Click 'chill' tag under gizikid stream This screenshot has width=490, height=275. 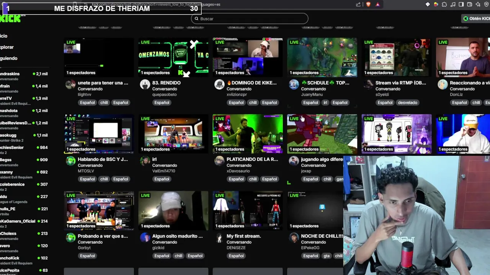click(178, 256)
